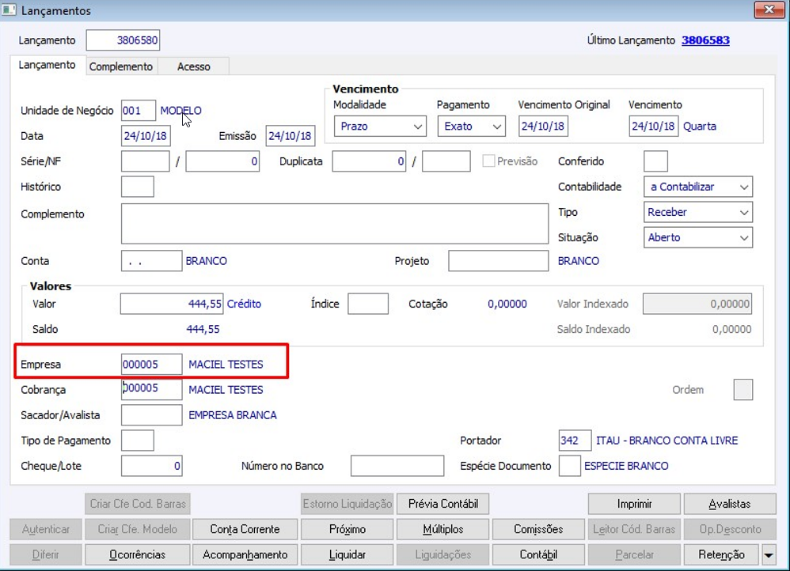Click the Conta field

(152, 261)
